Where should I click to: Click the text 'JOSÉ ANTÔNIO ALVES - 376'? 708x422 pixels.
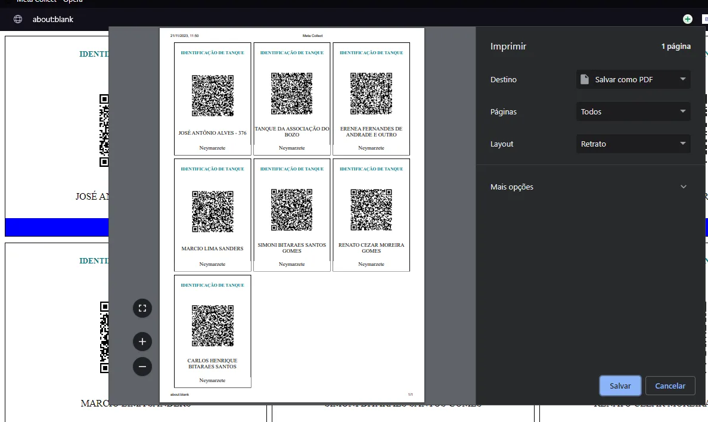(x=212, y=133)
